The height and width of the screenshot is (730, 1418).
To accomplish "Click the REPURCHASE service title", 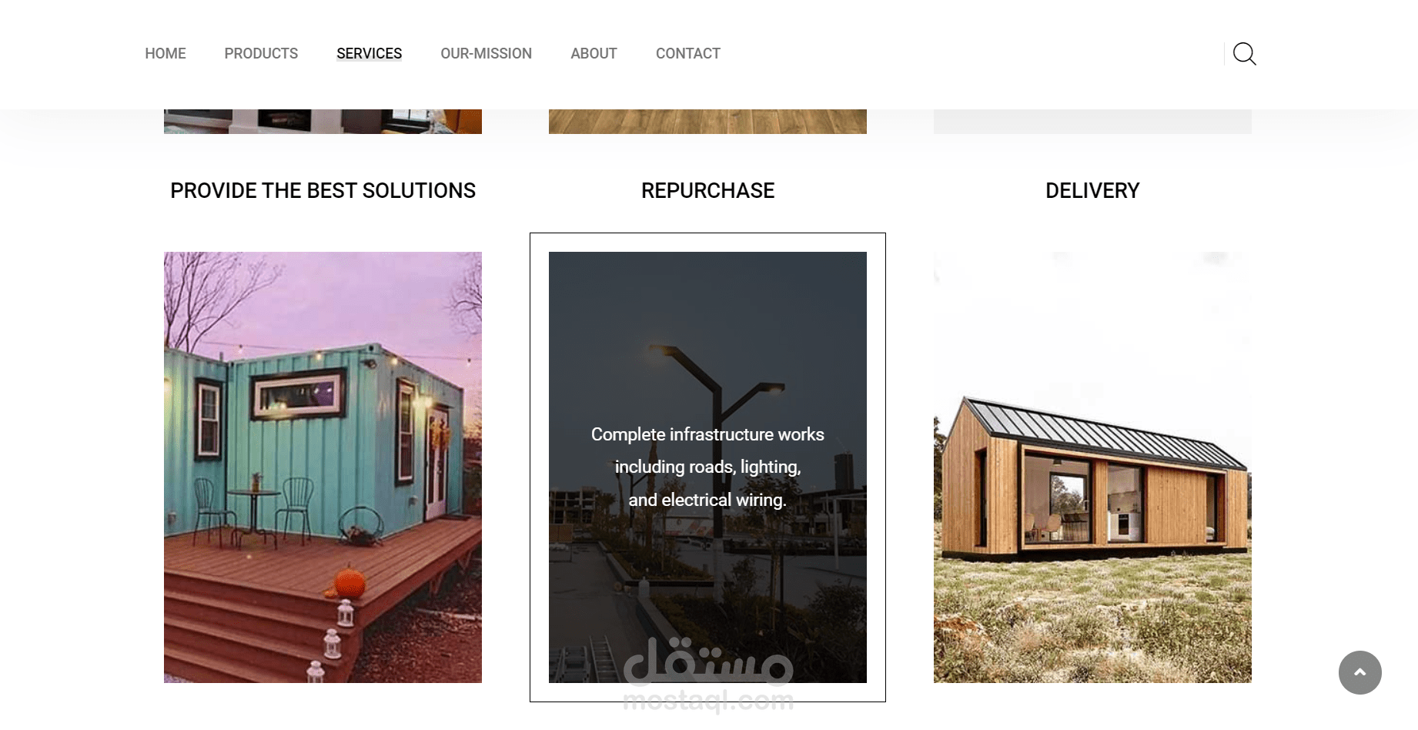I will coord(707,191).
